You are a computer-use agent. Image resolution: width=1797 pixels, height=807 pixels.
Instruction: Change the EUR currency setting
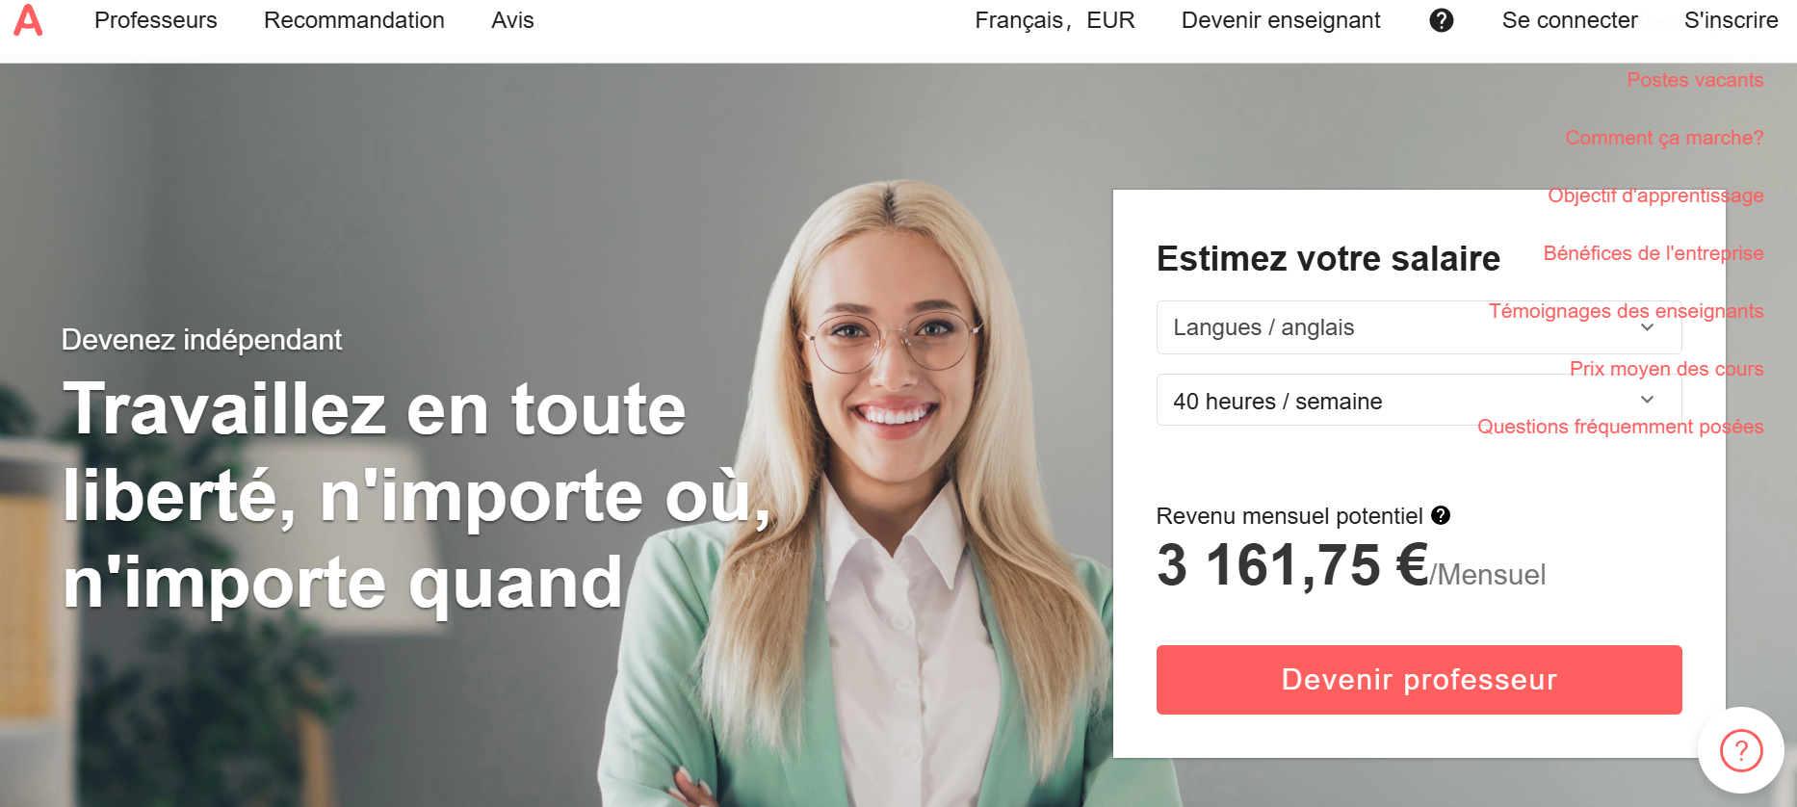[x=1110, y=20]
